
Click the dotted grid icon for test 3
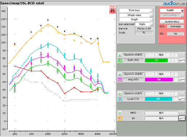tap(182, 93)
